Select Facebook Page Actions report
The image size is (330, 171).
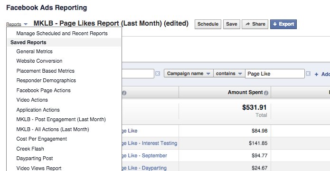coord(43,90)
